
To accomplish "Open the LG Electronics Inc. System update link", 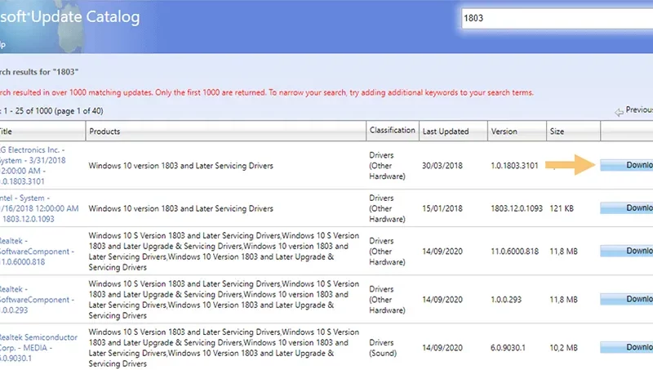I will coord(33,166).
